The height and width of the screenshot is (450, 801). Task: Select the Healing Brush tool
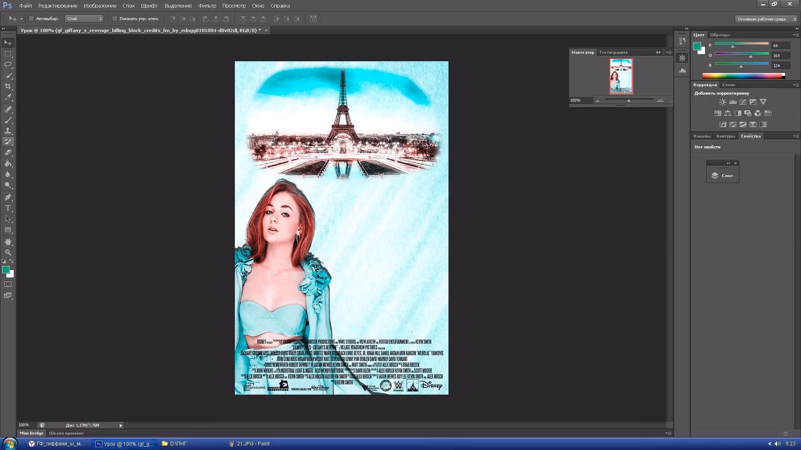coord(8,109)
